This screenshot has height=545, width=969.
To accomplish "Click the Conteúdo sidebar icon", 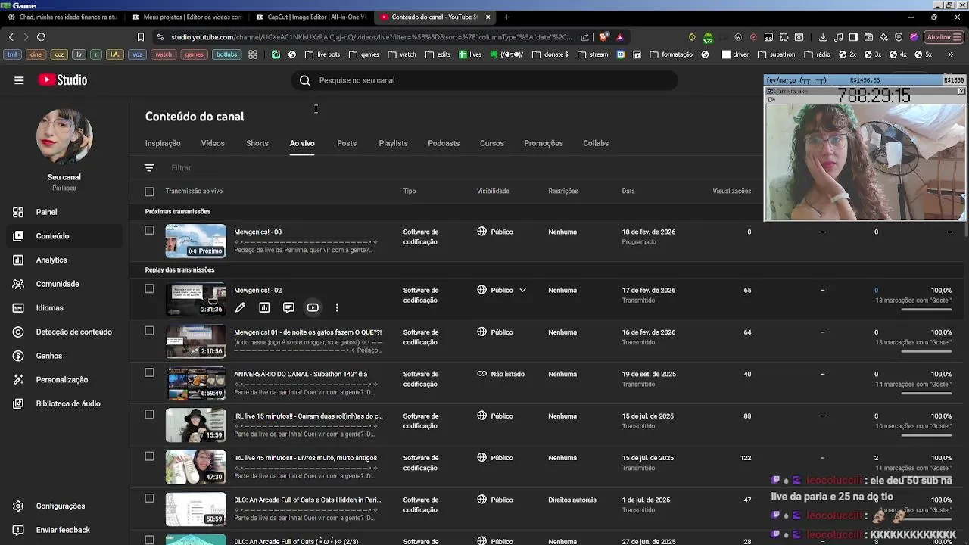I will [x=19, y=236].
